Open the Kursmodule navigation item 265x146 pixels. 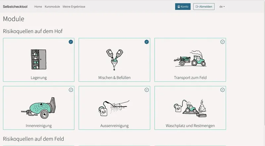tap(52, 7)
